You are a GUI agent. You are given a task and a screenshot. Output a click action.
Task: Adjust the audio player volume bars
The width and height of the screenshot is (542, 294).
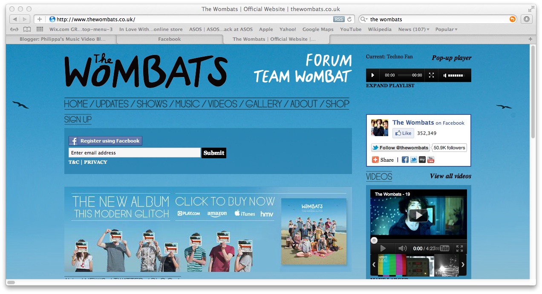click(456, 75)
